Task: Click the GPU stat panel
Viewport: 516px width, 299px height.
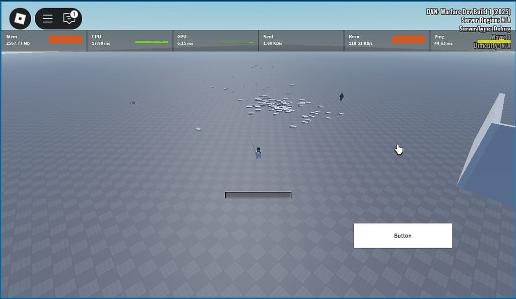Action: point(214,40)
